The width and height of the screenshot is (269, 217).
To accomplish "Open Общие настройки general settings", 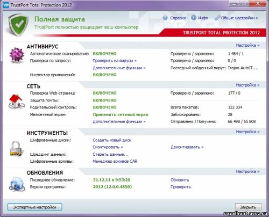I will tap(239, 18).
